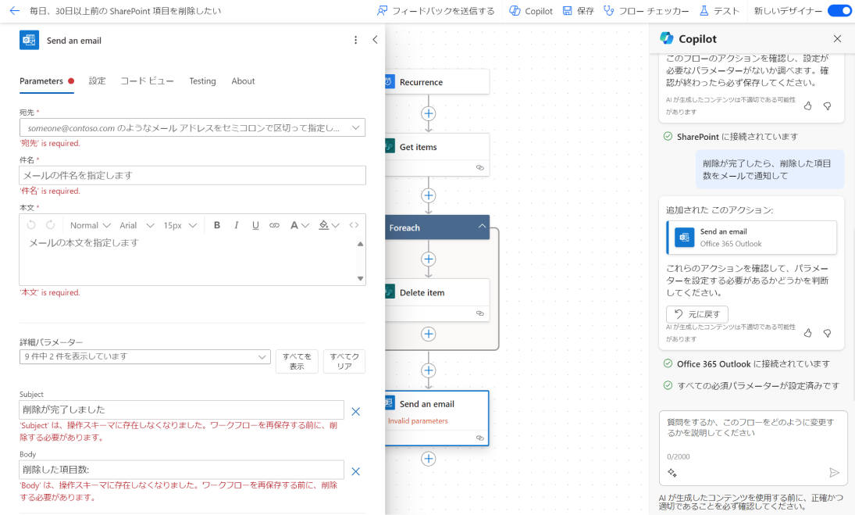Viewport: 855px width, 515px height.
Task: Click the redo icon in body editor
Action: coord(50,225)
